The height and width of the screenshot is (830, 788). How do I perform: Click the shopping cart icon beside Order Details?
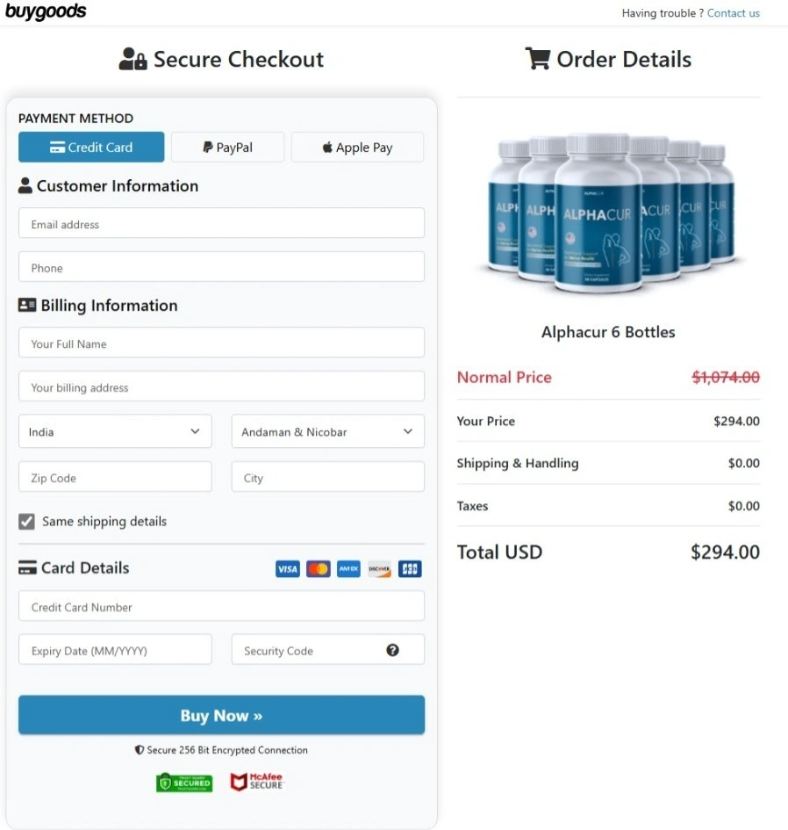point(537,59)
